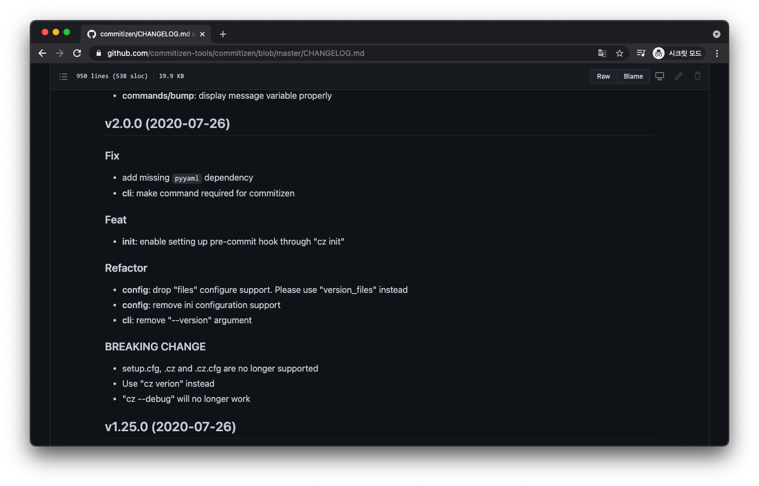Viewport: 759px width, 486px height.
Task: Click 'cli: make command required for commitizen'
Action: click(208, 194)
